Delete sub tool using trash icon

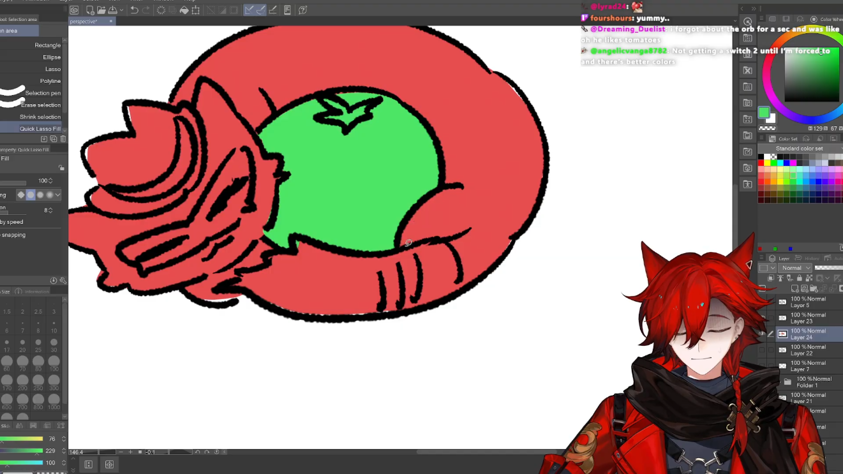pyautogui.click(x=63, y=139)
